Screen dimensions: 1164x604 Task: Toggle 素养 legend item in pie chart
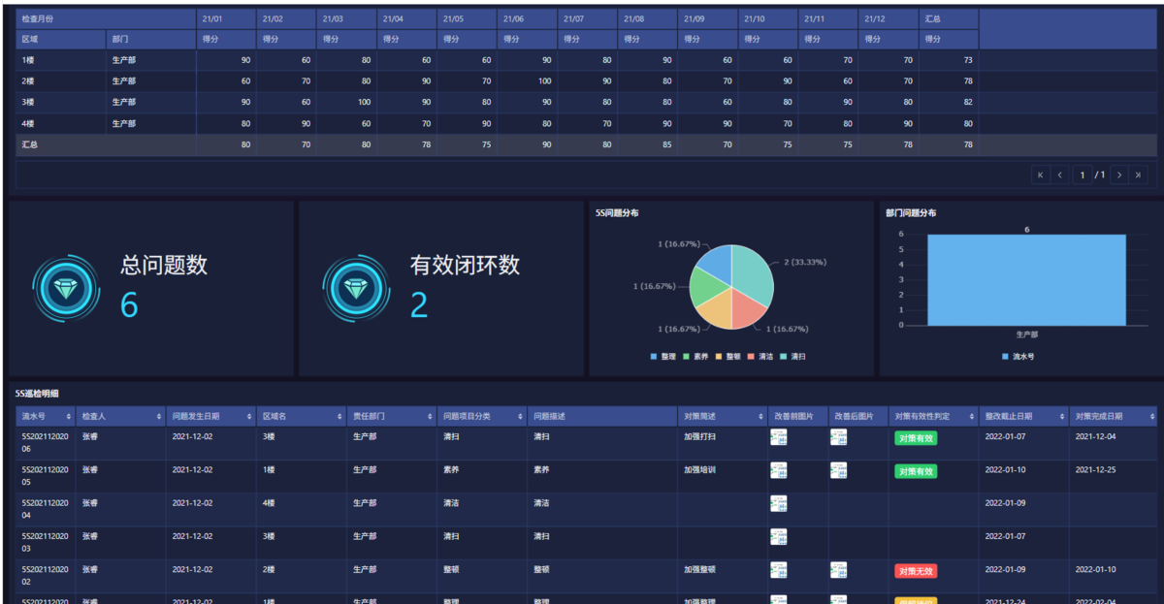[695, 357]
